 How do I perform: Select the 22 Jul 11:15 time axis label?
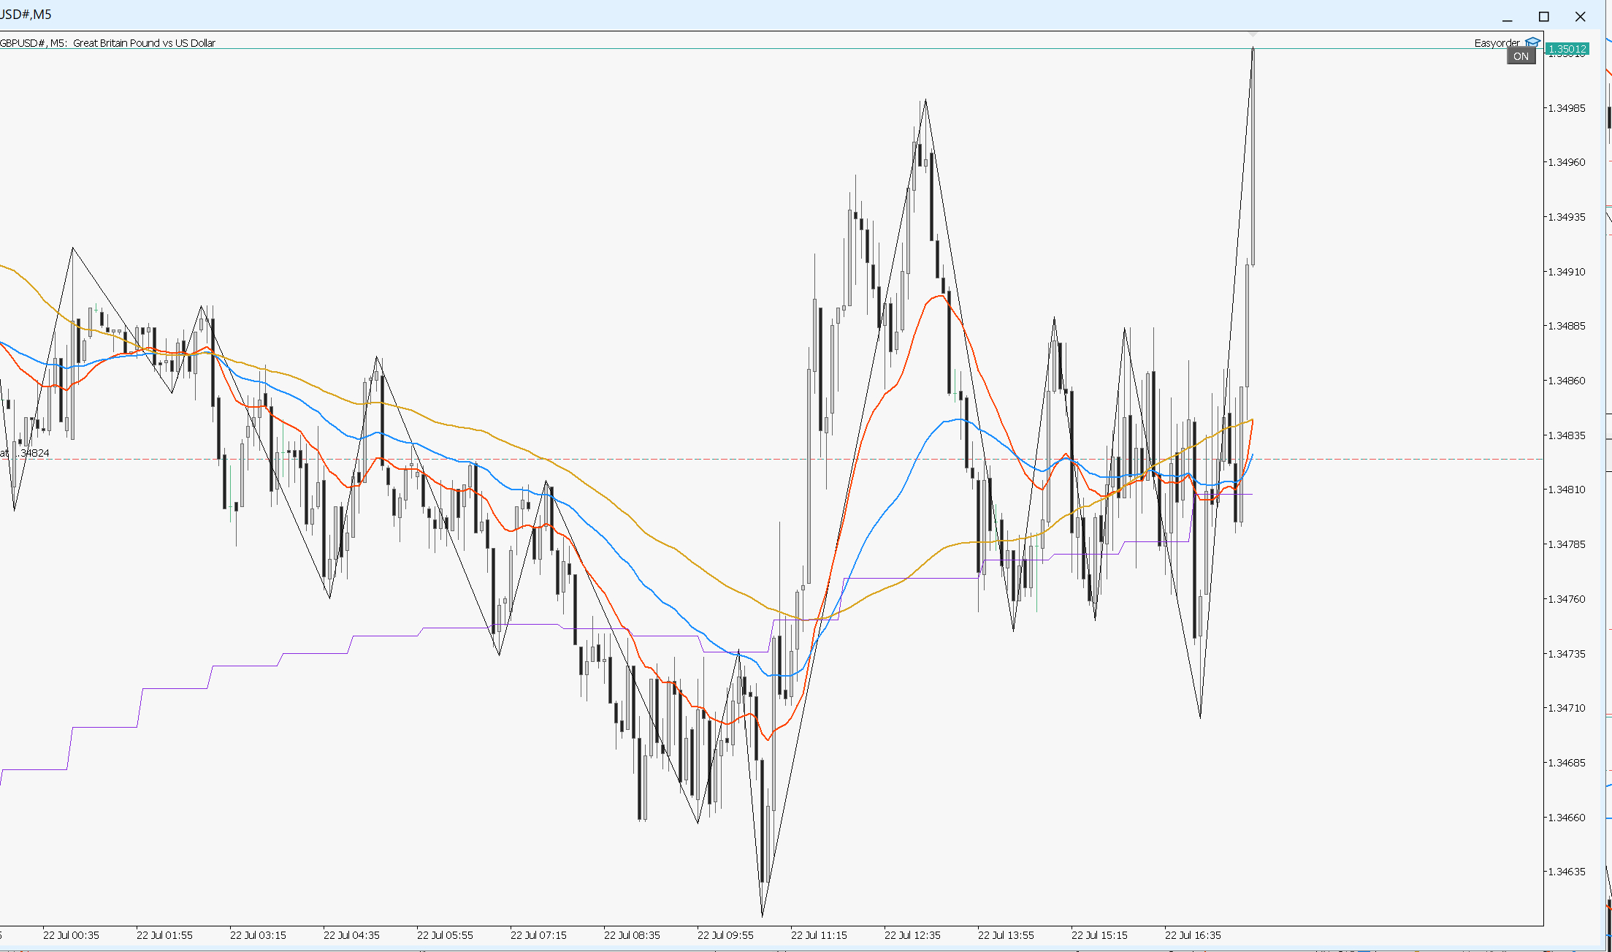tap(818, 935)
